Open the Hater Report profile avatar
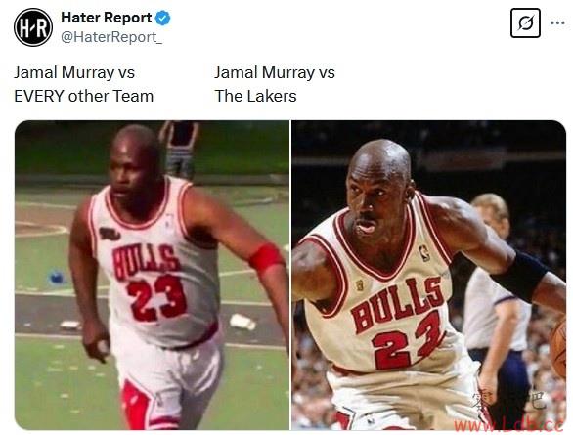Image resolution: width=573 pixels, height=435 pixels. pos(33,27)
